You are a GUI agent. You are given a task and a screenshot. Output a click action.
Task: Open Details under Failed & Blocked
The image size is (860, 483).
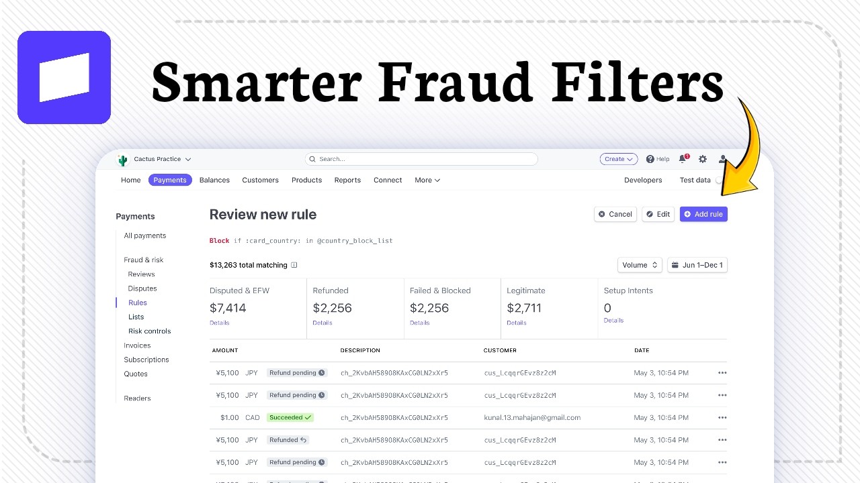click(420, 323)
